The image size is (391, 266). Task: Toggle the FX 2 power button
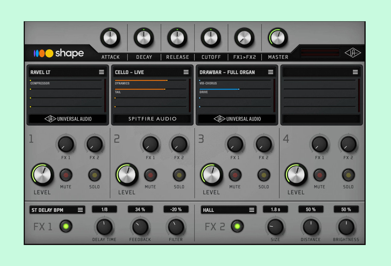pos(237,227)
